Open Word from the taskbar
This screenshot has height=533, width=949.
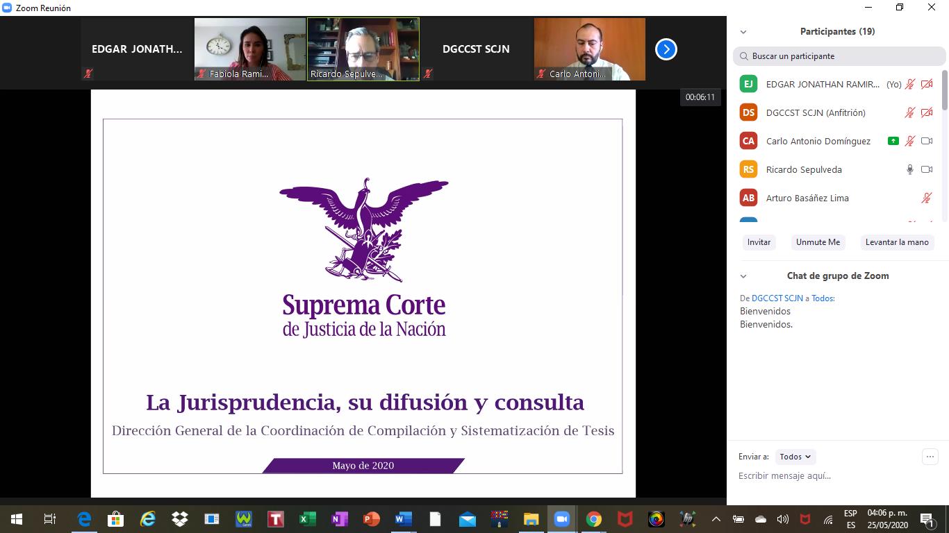point(404,519)
